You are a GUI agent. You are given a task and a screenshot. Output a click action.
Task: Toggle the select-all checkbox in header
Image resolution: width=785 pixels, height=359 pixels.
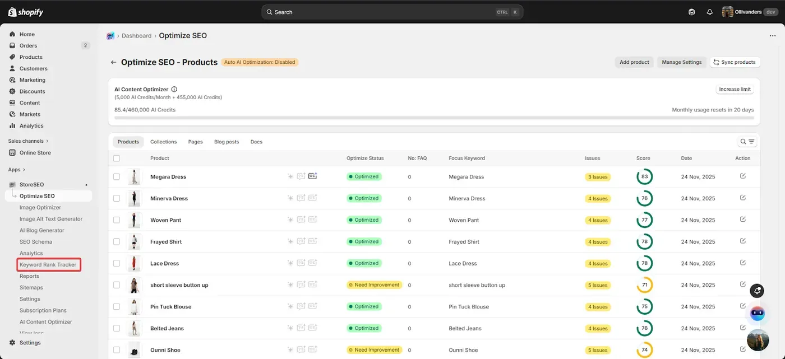(117, 158)
